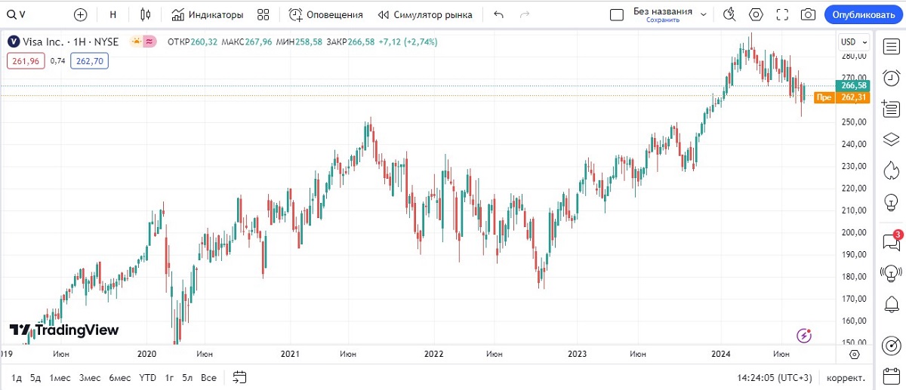Open the watchlist panel in right sidebar
This screenshot has height=390, width=906.
point(891,47)
